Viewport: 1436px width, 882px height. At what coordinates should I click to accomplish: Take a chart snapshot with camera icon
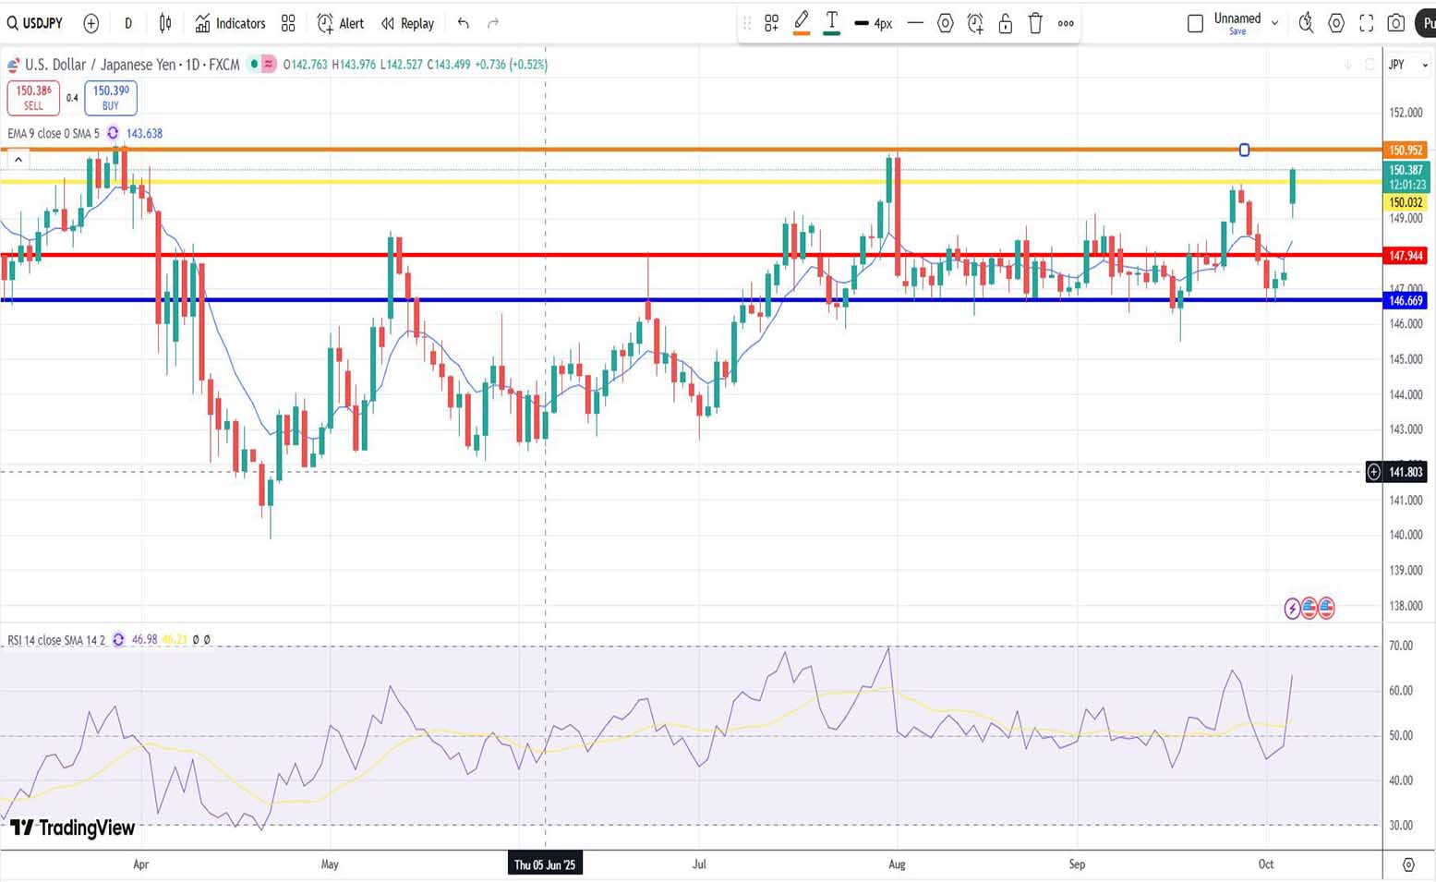(x=1396, y=23)
